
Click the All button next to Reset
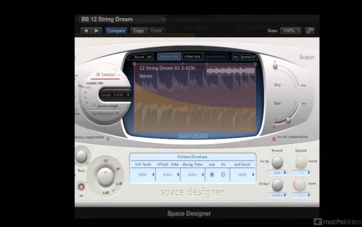pyautogui.click(x=150, y=57)
